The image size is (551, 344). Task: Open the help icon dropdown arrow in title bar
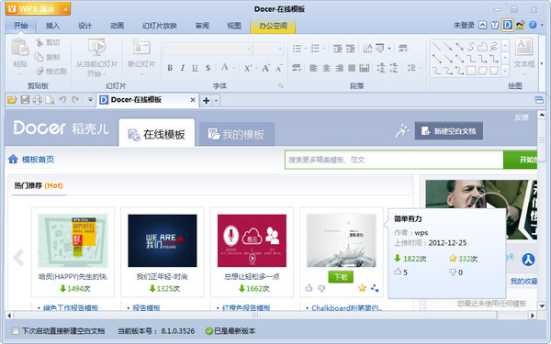pyautogui.click(x=542, y=26)
